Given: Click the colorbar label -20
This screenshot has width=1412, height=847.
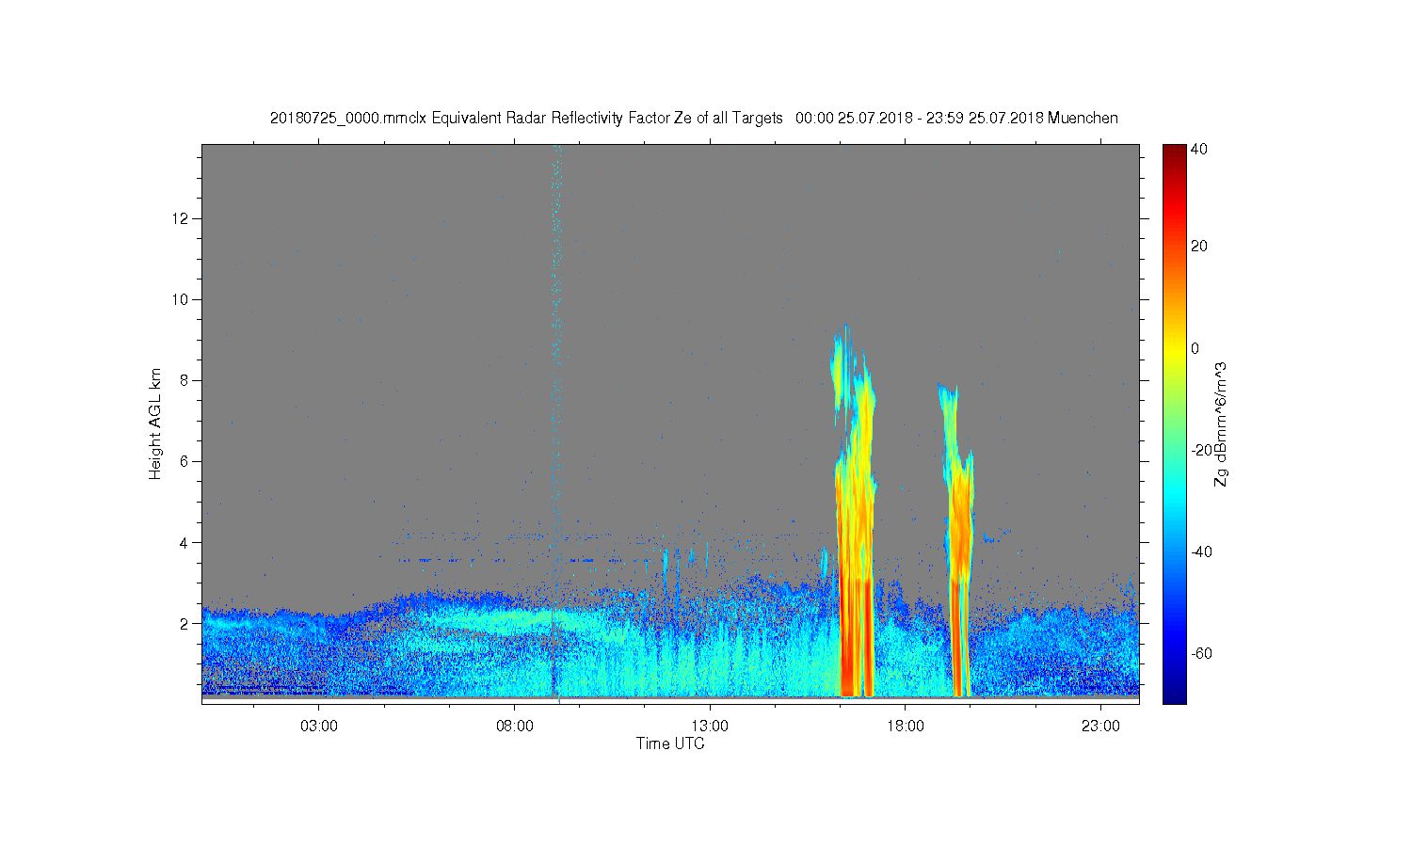Looking at the screenshot, I should click(1202, 450).
